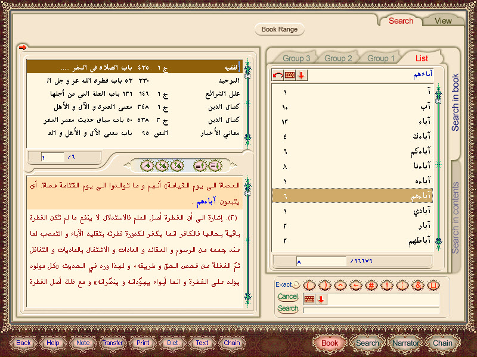Select the highlighted word آباءهم with count ٦
The image size is (477, 357).
352,196
